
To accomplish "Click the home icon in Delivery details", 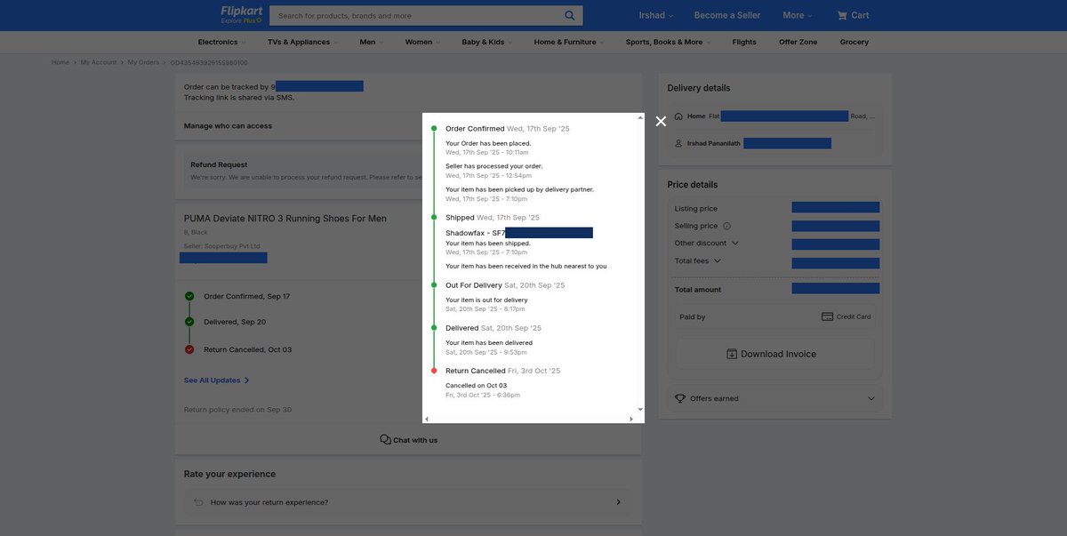I will point(678,116).
